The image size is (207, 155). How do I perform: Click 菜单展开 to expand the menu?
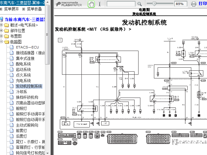[x=11, y=9]
